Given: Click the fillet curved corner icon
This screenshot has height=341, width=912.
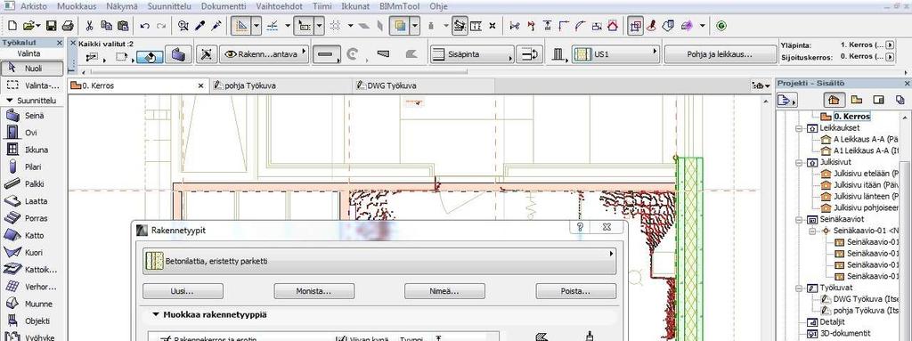Looking at the screenshot, I should click(580, 26).
